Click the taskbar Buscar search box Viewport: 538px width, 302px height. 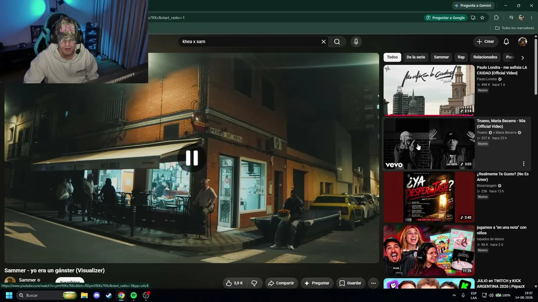(x=47, y=295)
